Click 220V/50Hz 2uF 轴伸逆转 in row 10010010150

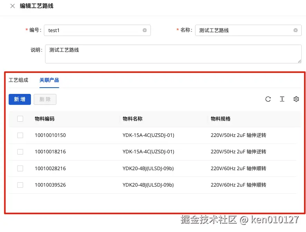[239, 135]
